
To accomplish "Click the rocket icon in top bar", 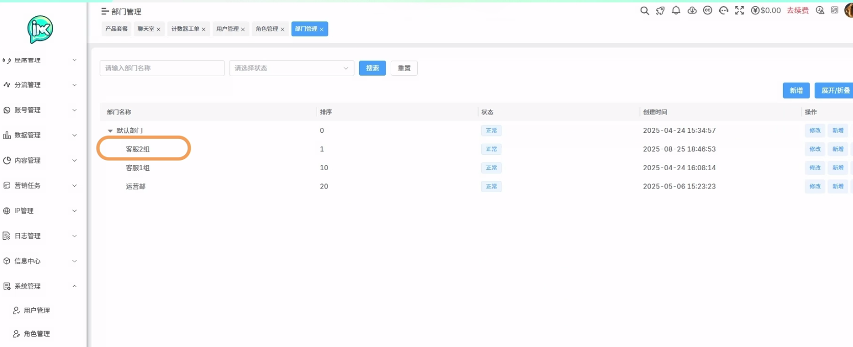I will point(660,11).
